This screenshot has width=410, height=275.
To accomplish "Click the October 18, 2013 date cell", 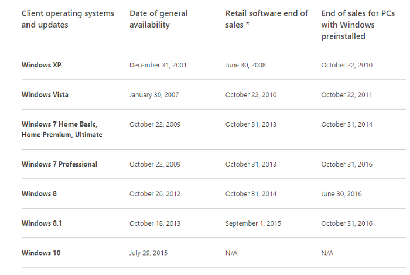I will tap(155, 223).
